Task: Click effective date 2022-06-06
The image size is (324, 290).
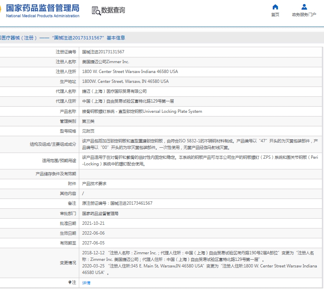Action: 93,233
